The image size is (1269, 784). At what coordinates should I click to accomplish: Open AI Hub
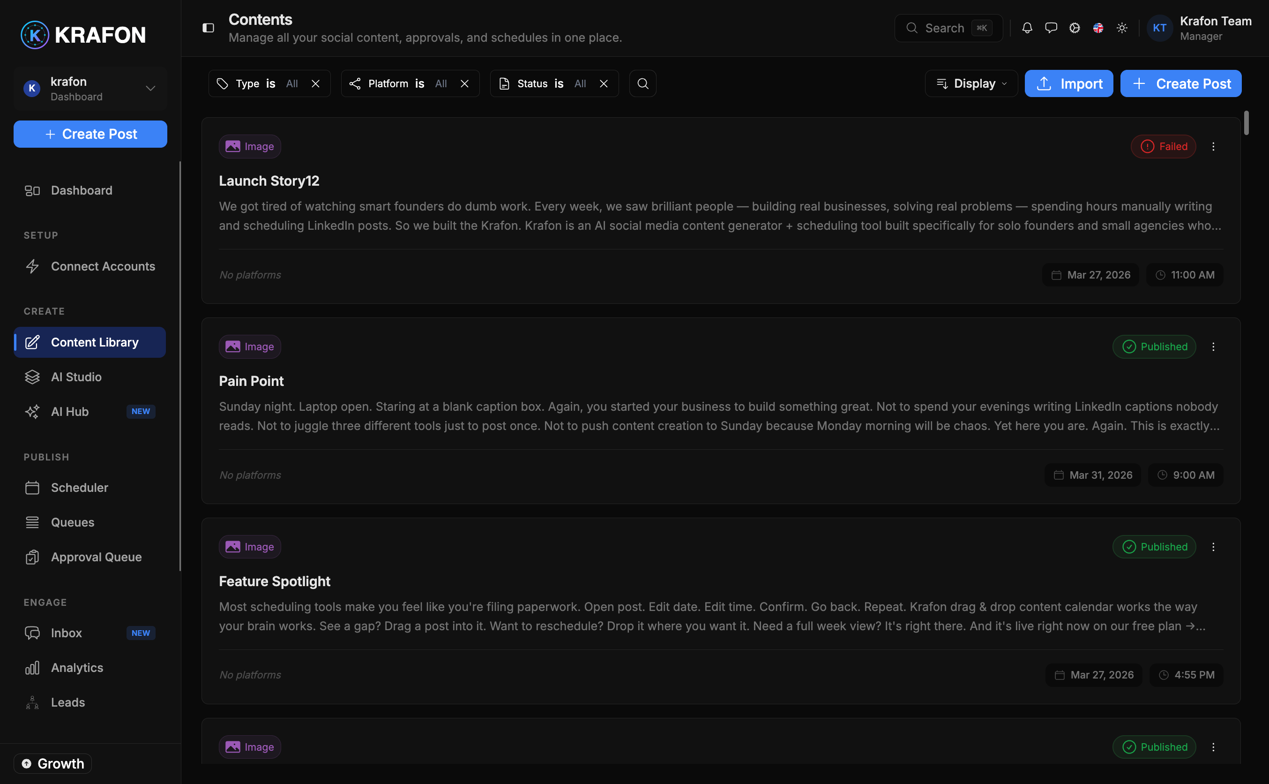coord(90,412)
